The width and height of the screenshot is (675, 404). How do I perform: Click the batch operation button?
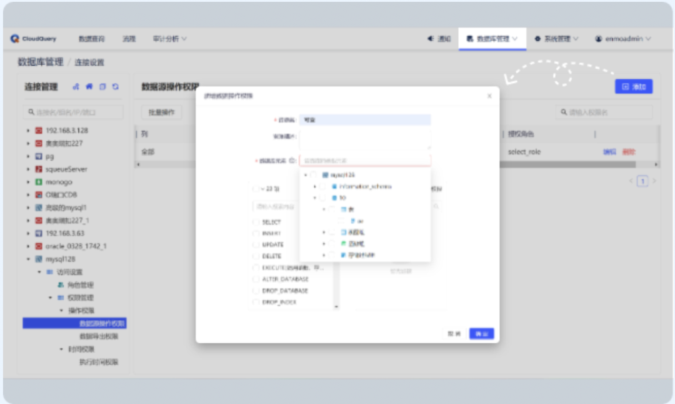pos(161,113)
